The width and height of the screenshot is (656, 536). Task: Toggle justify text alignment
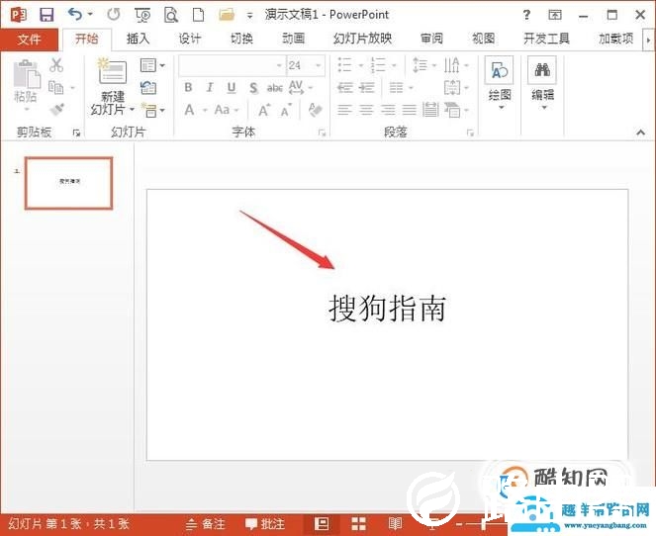click(410, 110)
